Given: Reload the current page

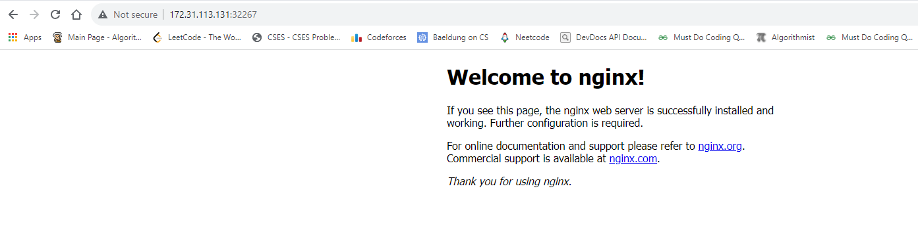Looking at the screenshot, I should coord(55,14).
